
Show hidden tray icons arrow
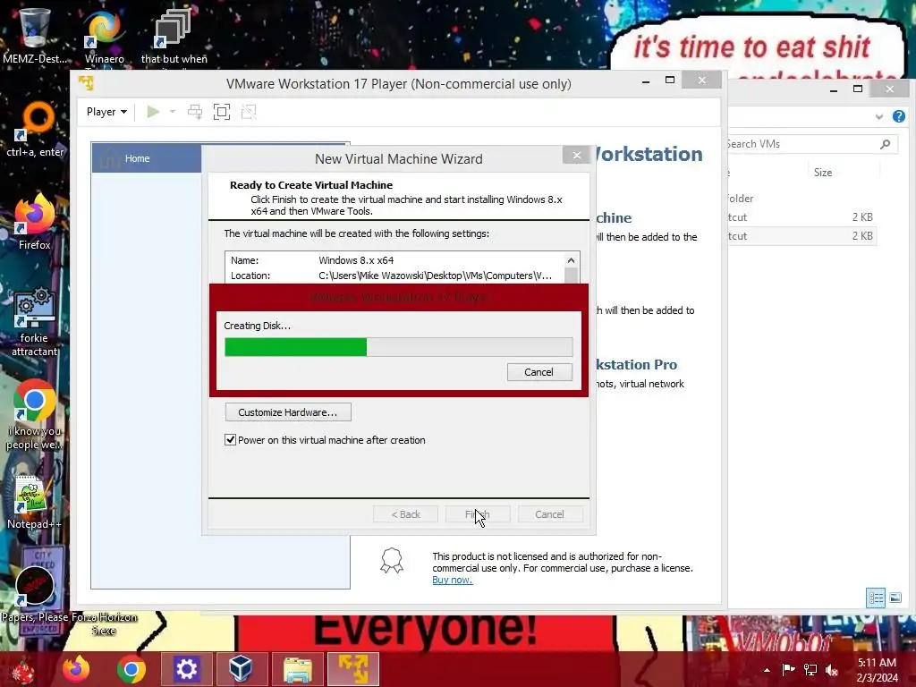coord(767,670)
